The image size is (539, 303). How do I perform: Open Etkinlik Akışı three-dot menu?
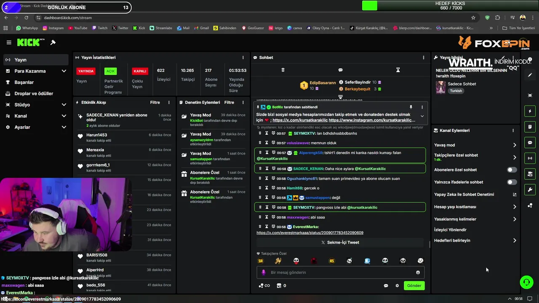click(x=169, y=102)
